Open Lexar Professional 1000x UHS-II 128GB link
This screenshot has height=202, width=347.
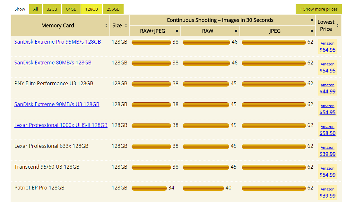[61, 125]
